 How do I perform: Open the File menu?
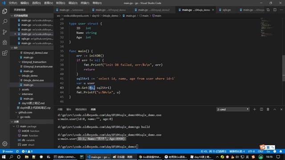(x=13, y=3)
